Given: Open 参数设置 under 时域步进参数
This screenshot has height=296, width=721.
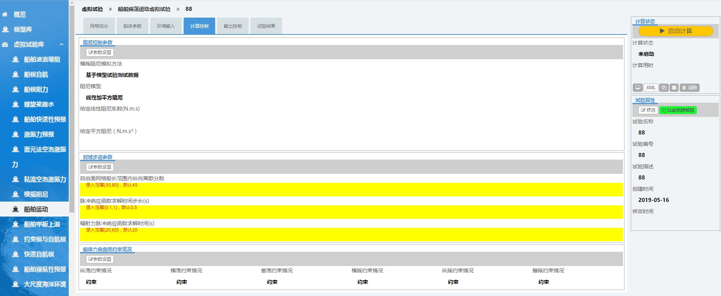Looking at the screenshot, I should coord(100,167).
